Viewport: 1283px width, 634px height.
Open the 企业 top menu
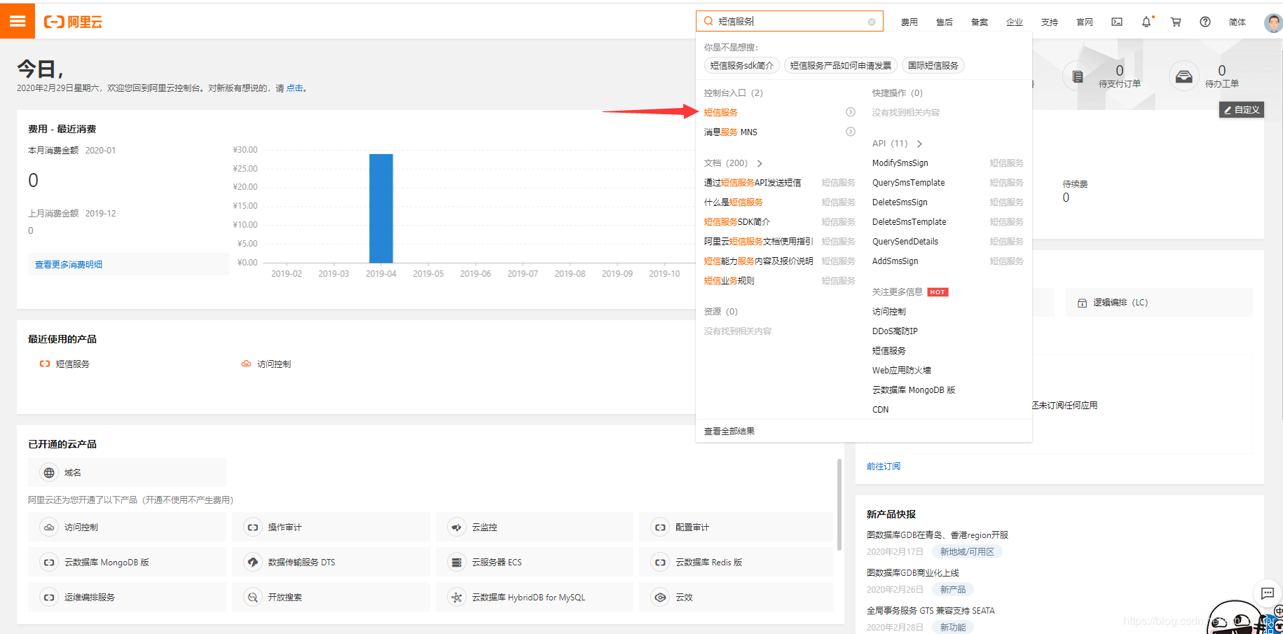click(1015, 22)
